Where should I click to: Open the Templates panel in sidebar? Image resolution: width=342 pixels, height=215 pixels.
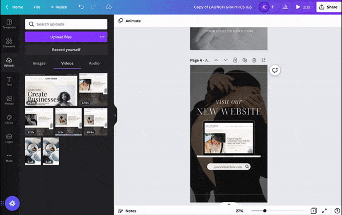9,24
